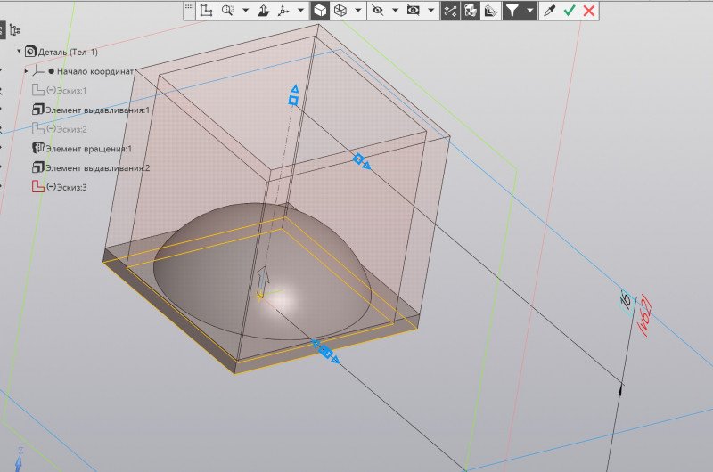
Task: Click the filter funnel icon
Action: point(512,11)
